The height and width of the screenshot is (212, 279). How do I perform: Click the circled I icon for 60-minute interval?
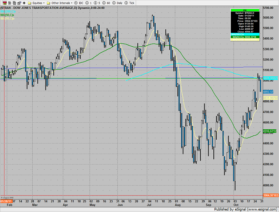pos(104,3)
